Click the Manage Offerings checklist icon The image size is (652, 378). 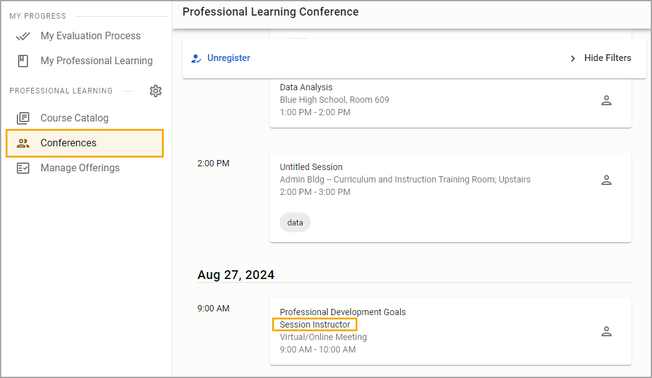pos(23,168)
